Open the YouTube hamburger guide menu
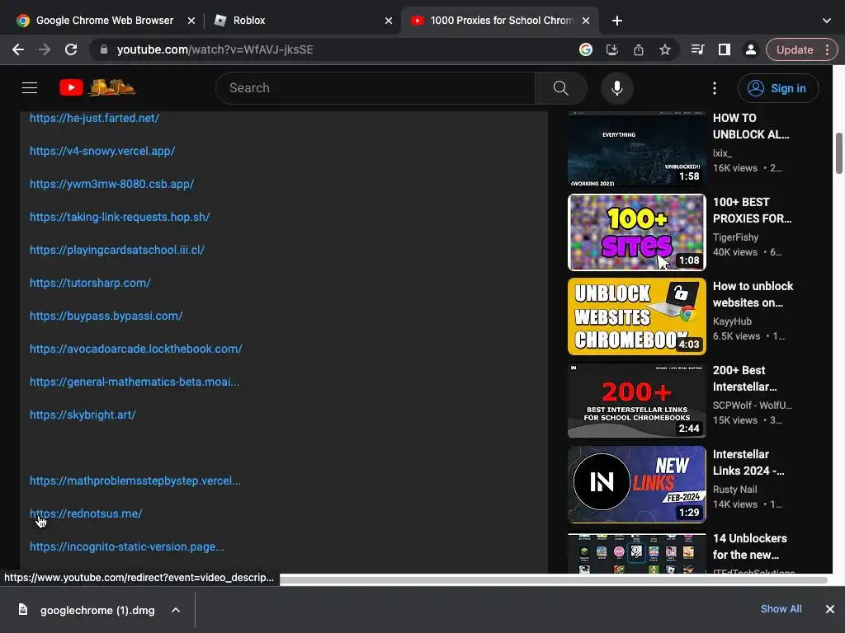845x633 pixels. [x=30, y=87]
